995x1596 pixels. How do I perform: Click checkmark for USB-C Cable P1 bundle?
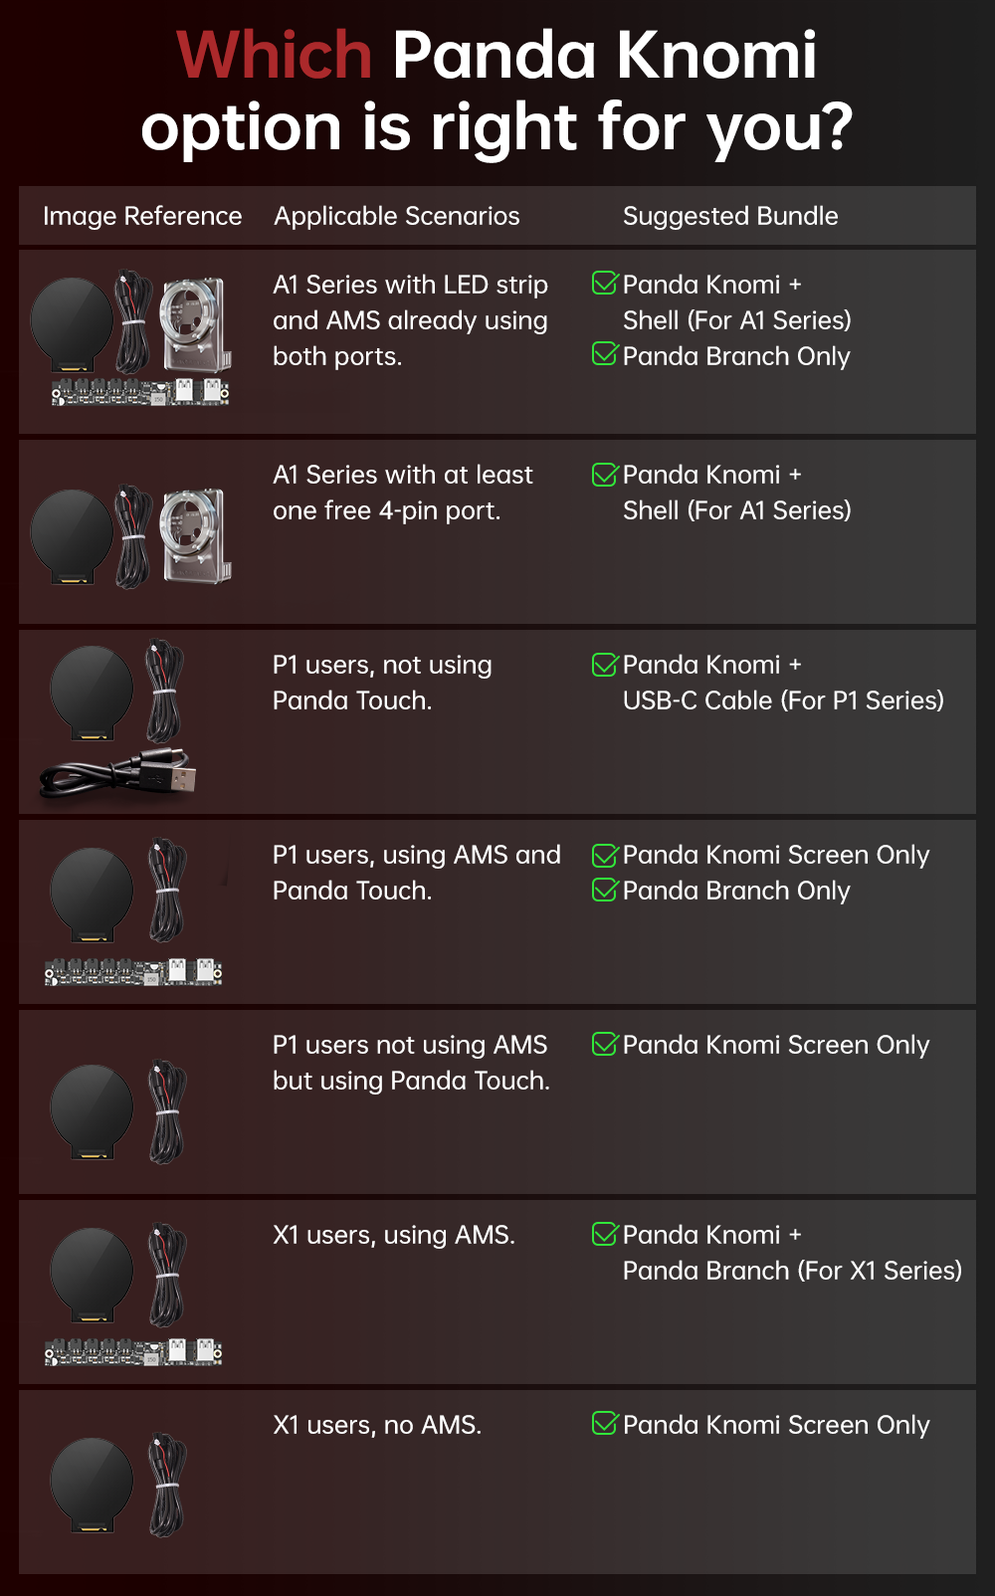coord(604,664)
